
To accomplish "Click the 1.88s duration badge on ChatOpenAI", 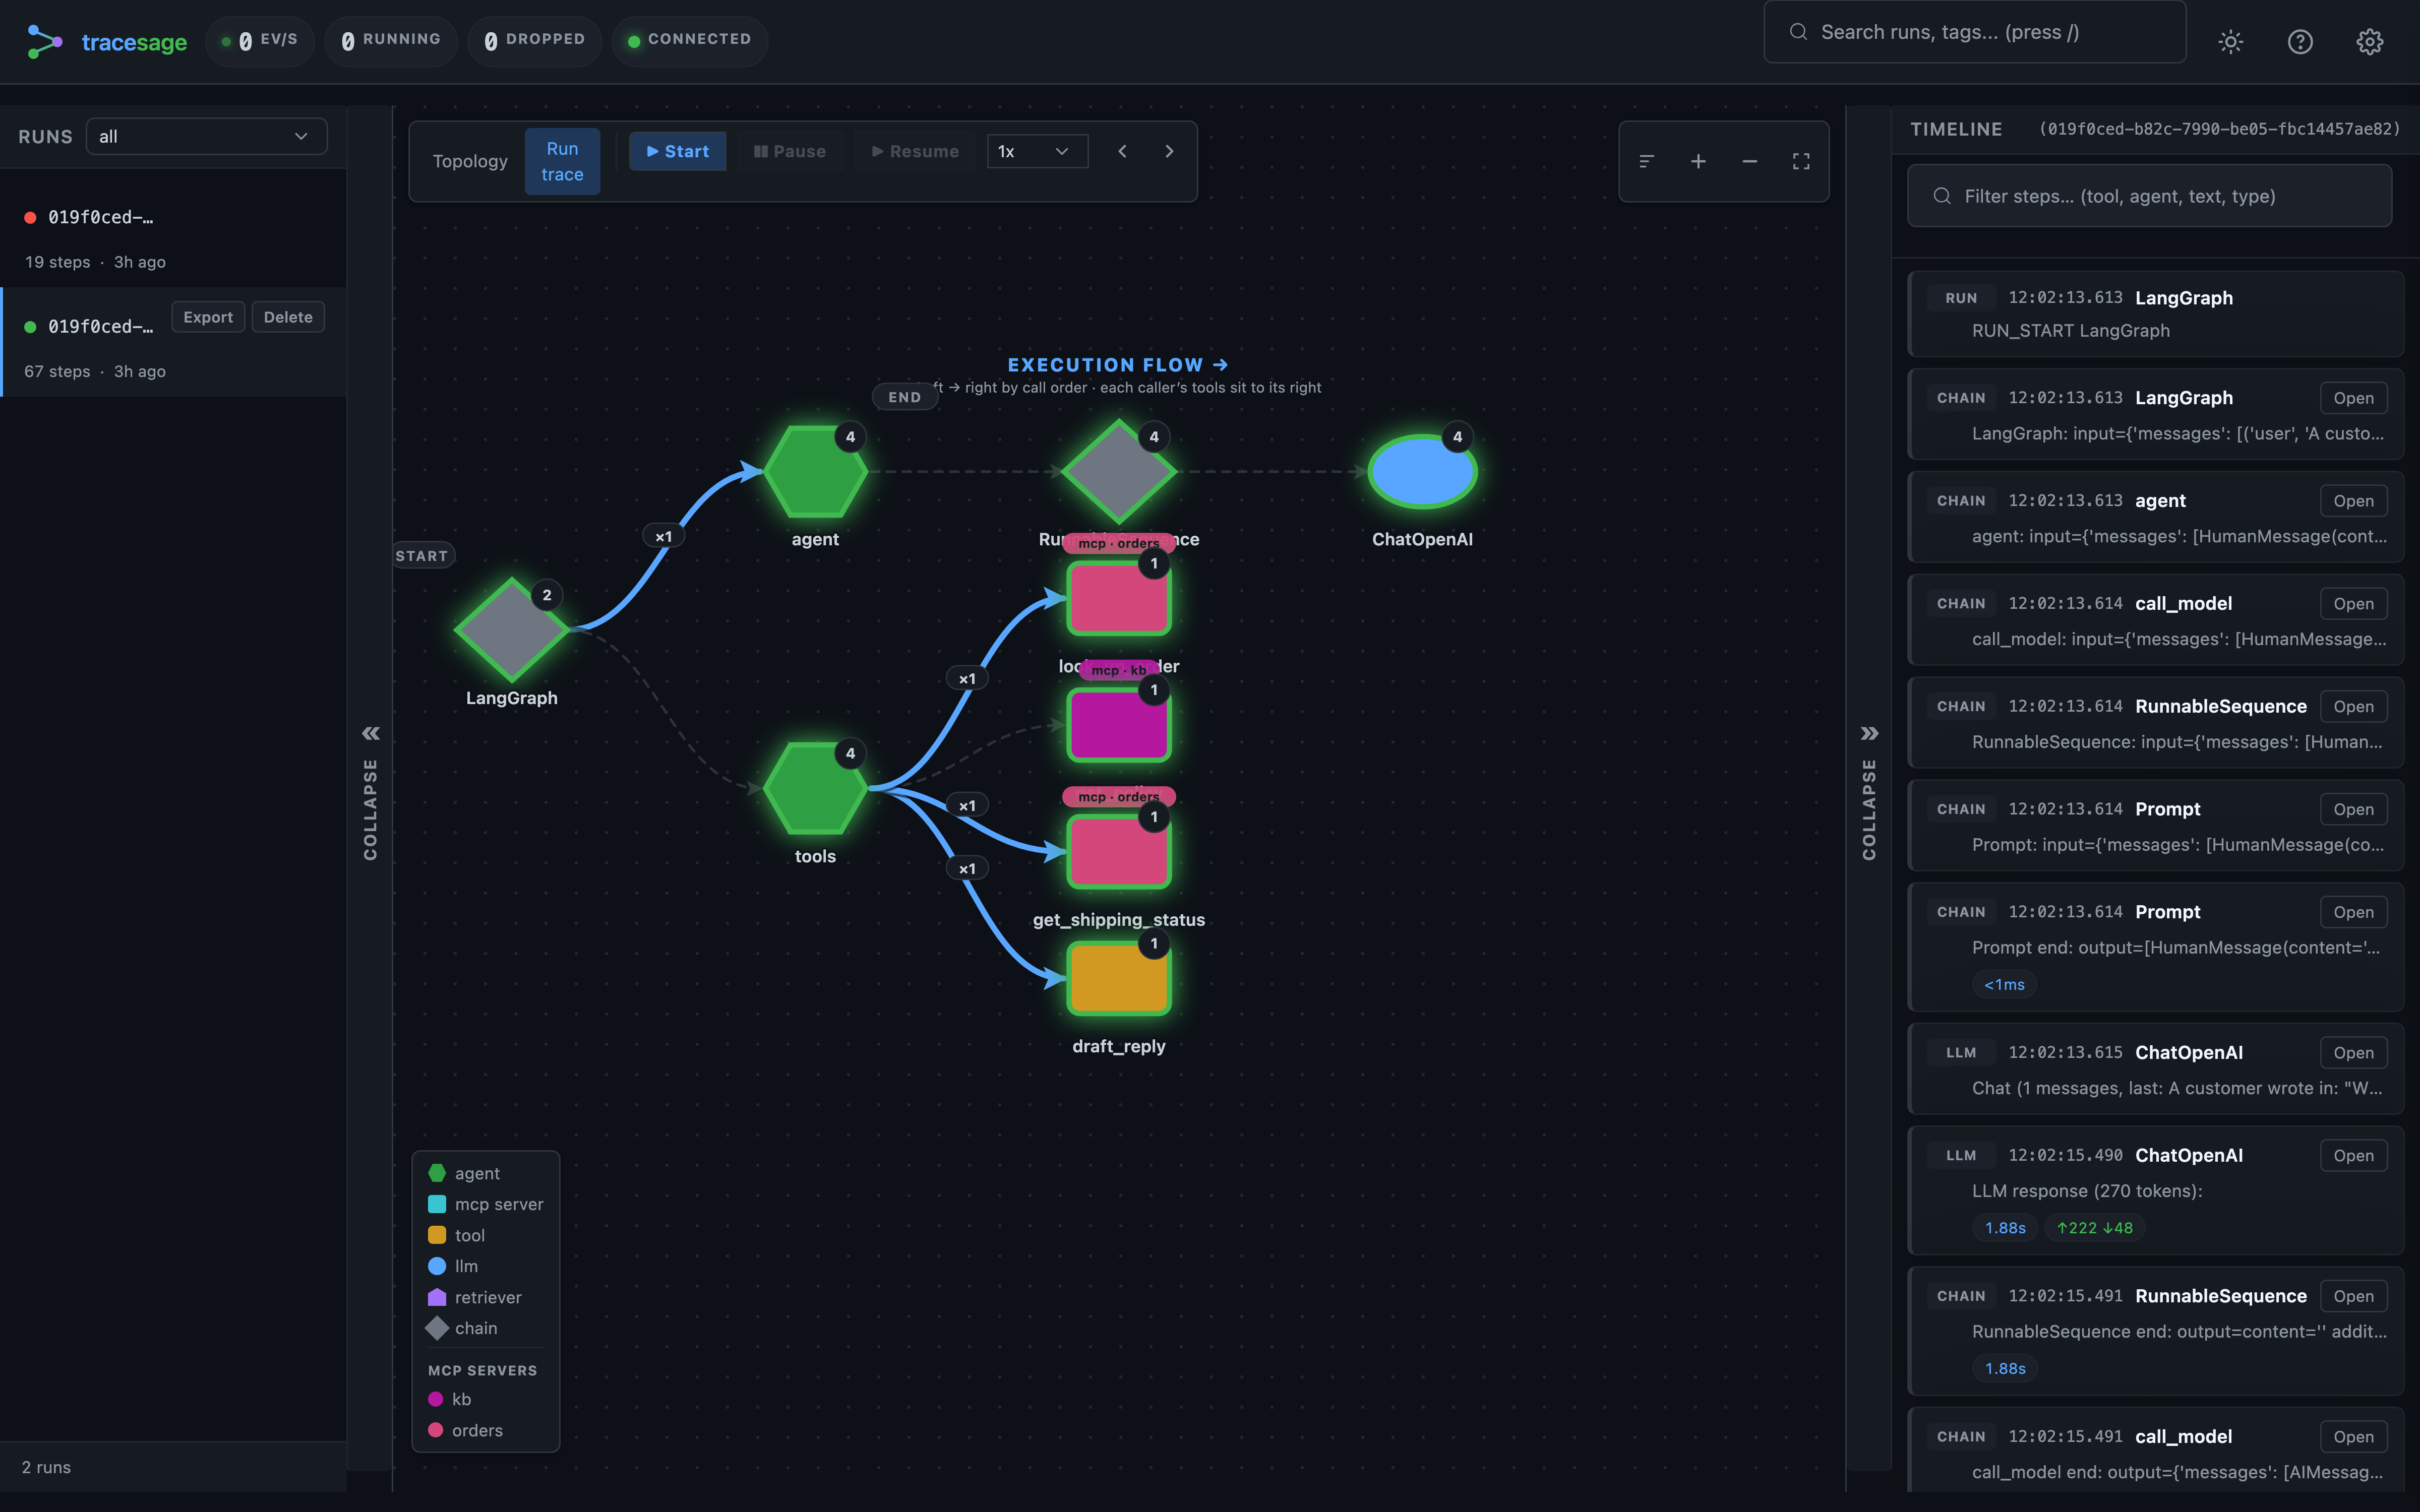I will pyautogui.click(x=2005, y=1228).
